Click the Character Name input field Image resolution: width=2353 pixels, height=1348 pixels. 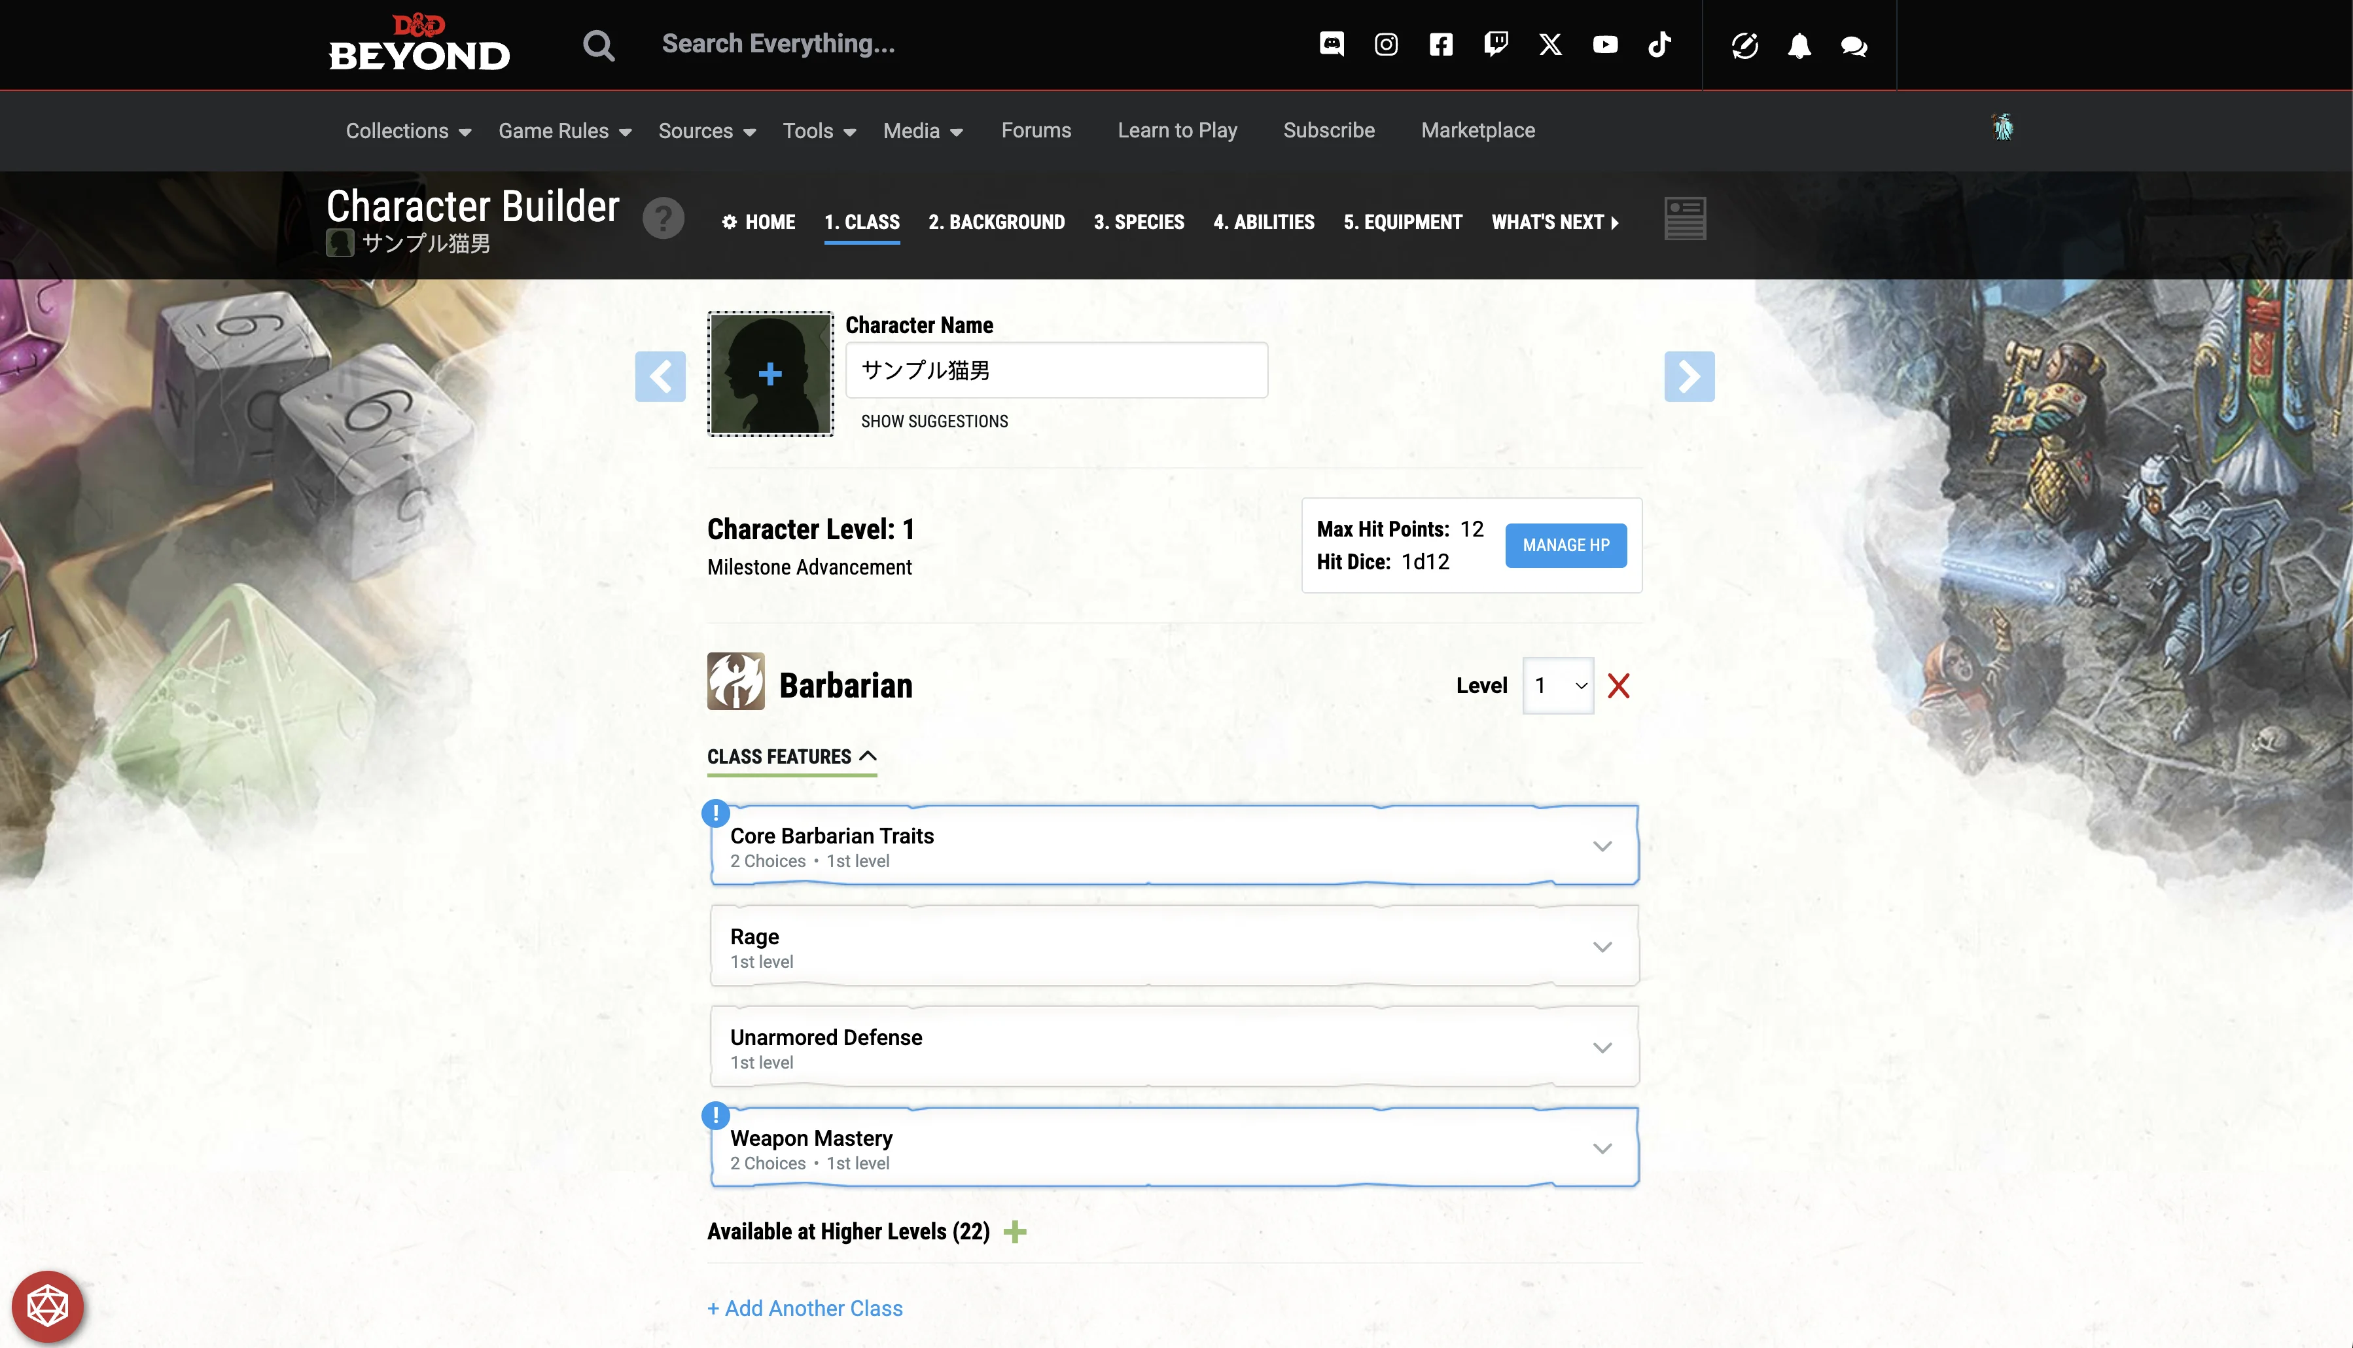click(x=1056, y=370)
